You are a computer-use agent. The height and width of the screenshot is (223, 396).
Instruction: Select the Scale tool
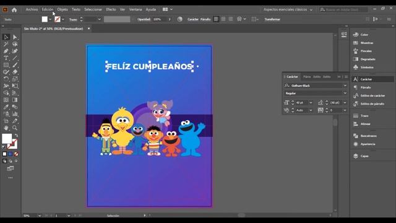click(x=15, y=79)
